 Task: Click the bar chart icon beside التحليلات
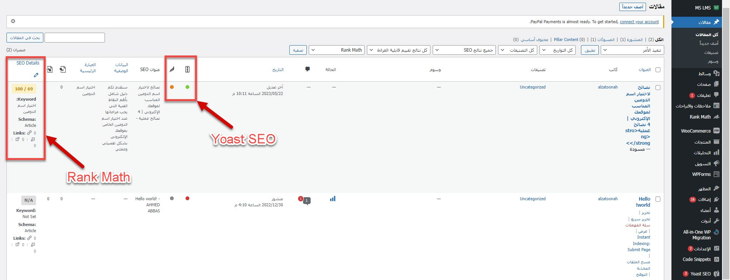pyautogui.click(x=716, y=152)
